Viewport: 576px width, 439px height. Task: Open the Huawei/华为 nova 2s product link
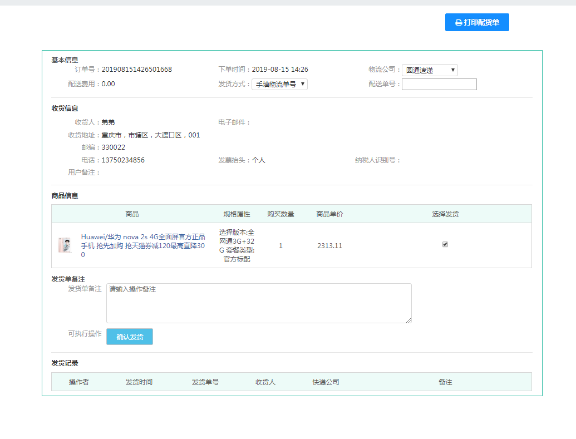tap(143, 245)
